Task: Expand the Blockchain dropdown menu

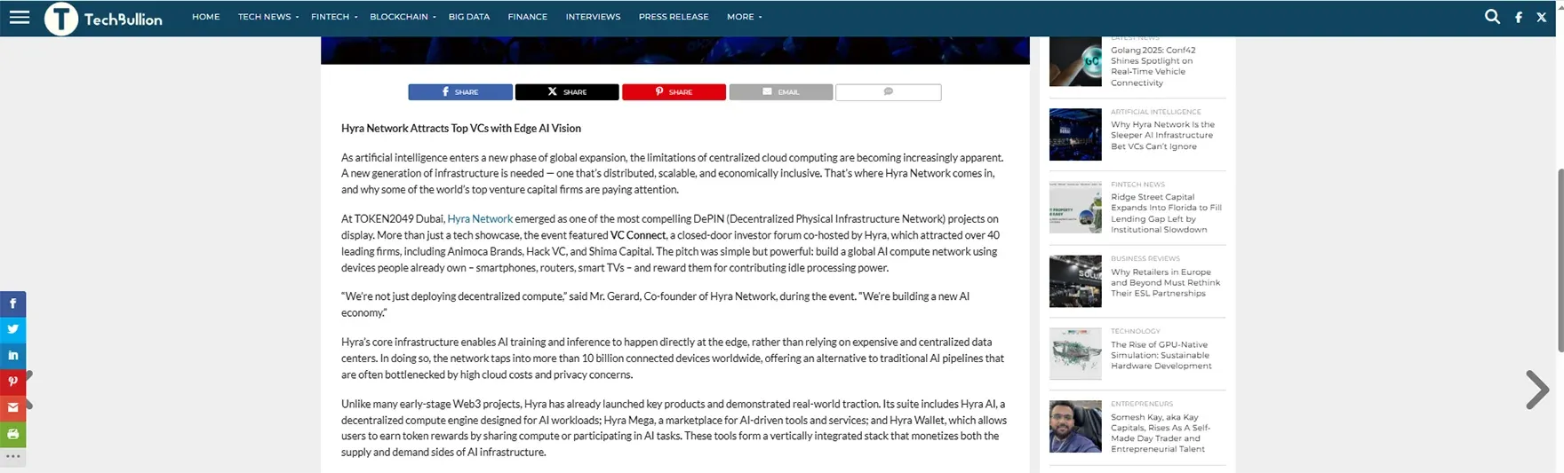Action: pos(403,17)
